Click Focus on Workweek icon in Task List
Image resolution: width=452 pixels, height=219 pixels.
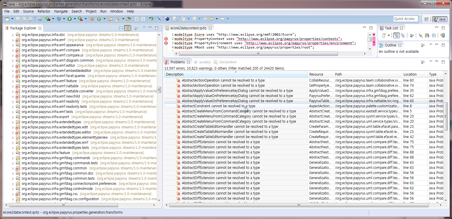412,35
